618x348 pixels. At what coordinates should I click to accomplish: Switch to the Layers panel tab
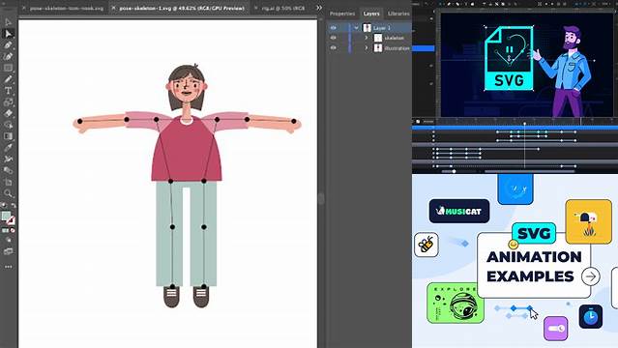coord(371,14)
